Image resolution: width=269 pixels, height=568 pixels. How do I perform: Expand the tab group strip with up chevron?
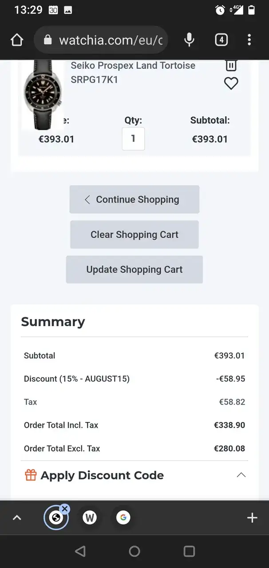[x=17, y=517]
